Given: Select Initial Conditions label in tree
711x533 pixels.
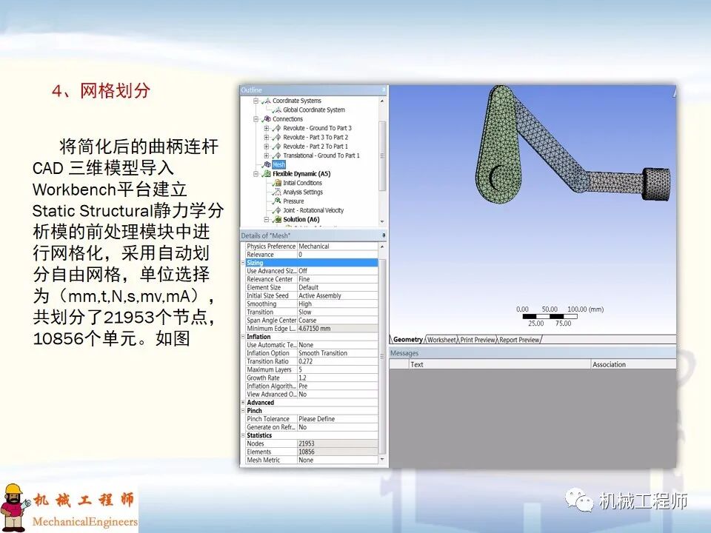Looking at the screenshot, I should coord(302,183).
